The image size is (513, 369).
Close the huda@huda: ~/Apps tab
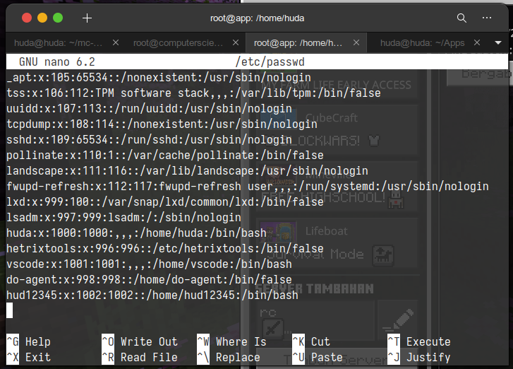tap(477, 43)
